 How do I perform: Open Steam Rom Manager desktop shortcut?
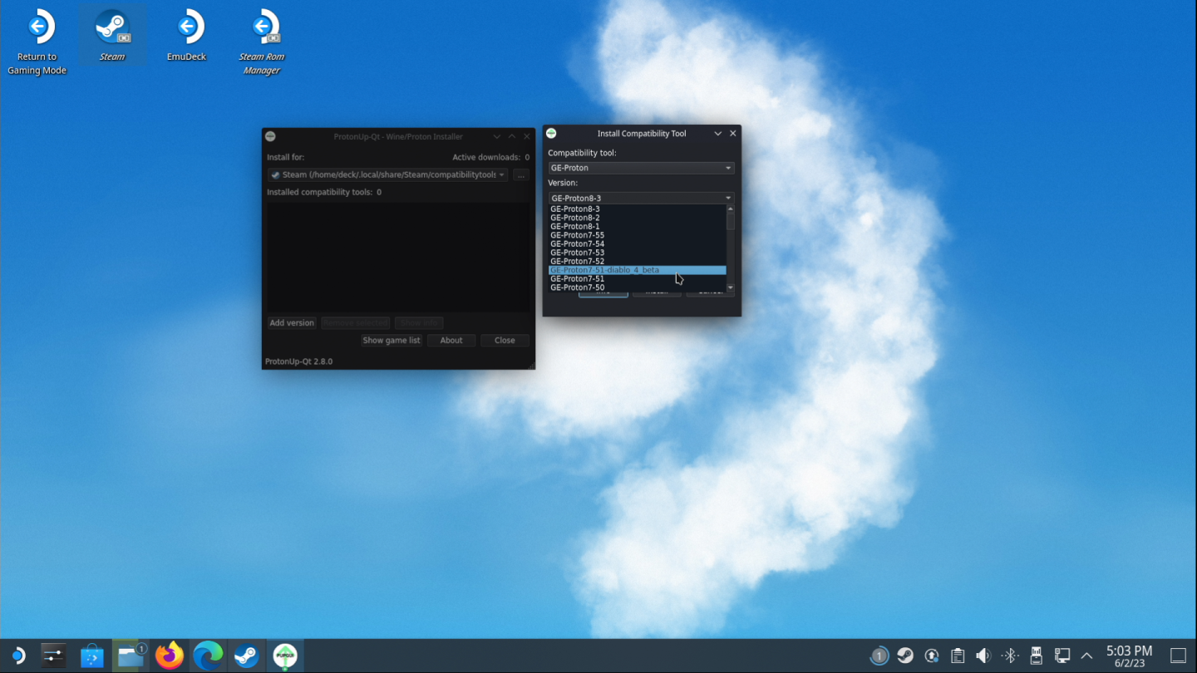click(x=262, y=42)
